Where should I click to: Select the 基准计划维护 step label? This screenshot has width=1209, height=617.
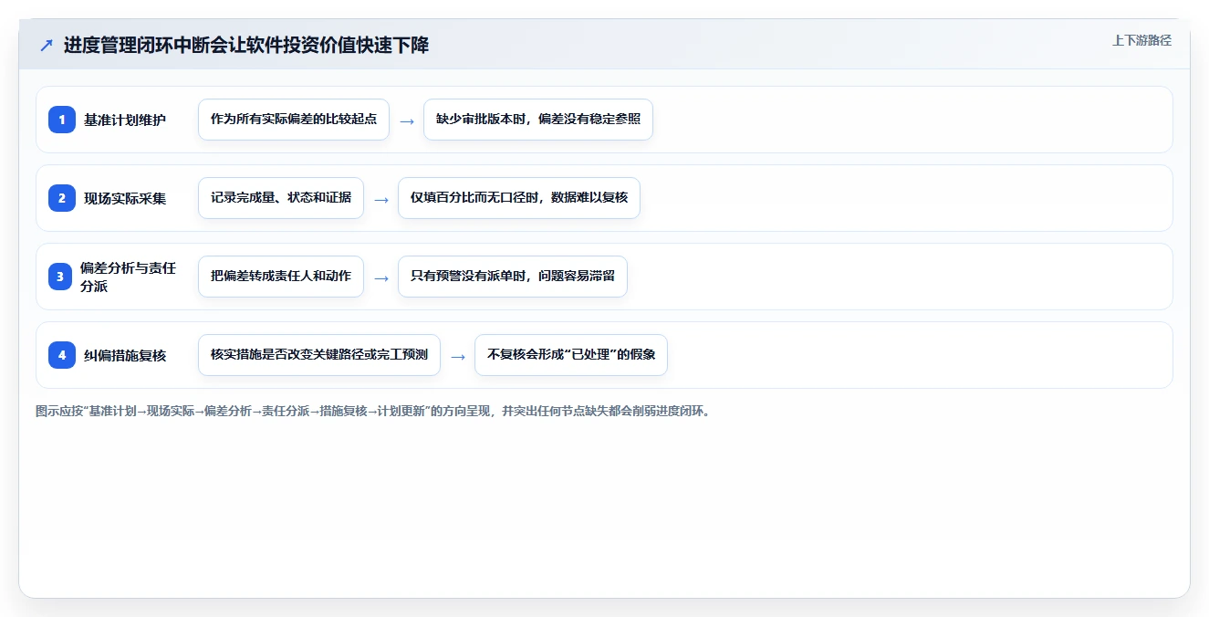pyautogui.click(x=125, y=120)
